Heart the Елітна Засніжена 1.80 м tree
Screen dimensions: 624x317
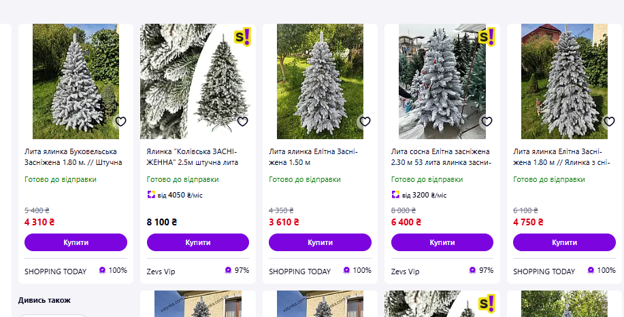pos(609,122)
